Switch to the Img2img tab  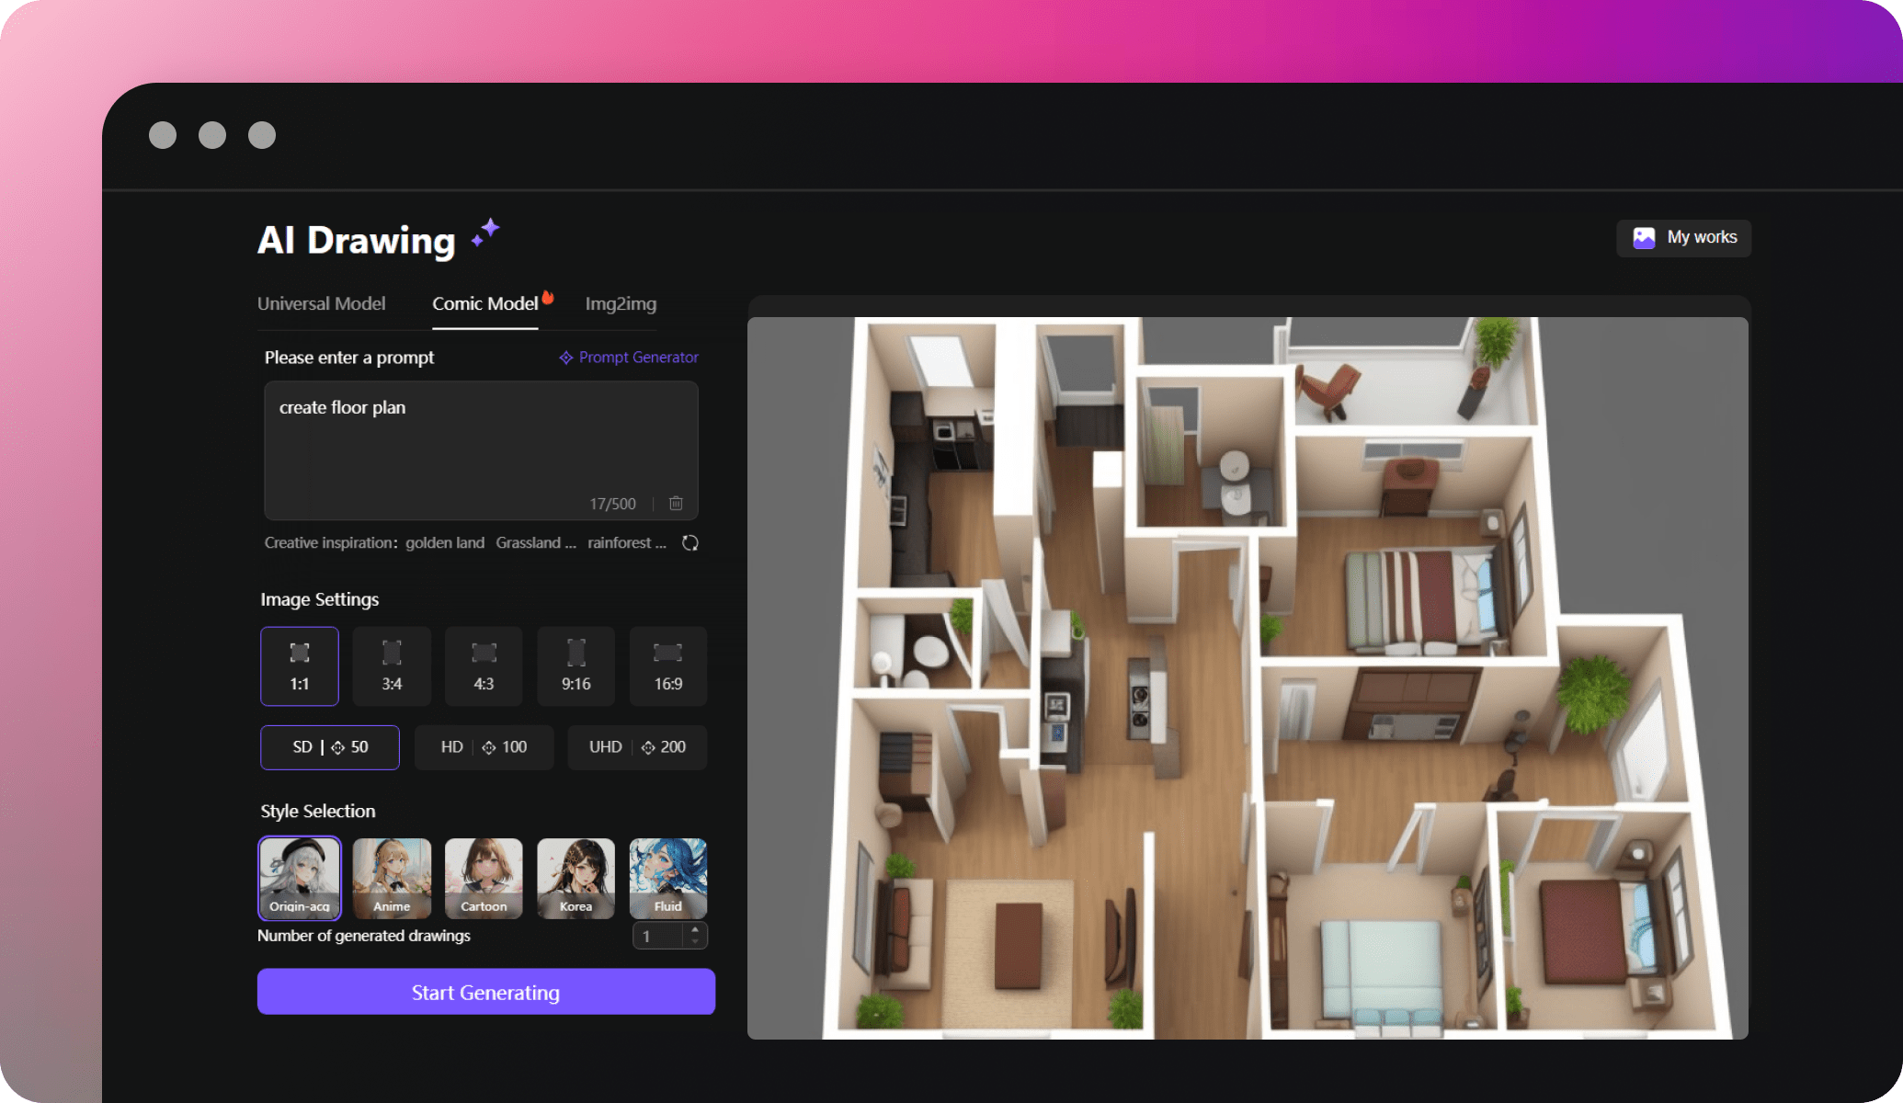pos(621,303)
